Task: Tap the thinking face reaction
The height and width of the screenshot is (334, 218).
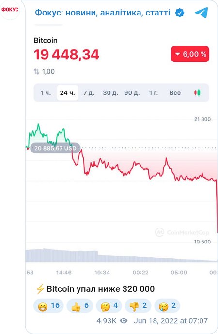Action: tap(109, 305)
